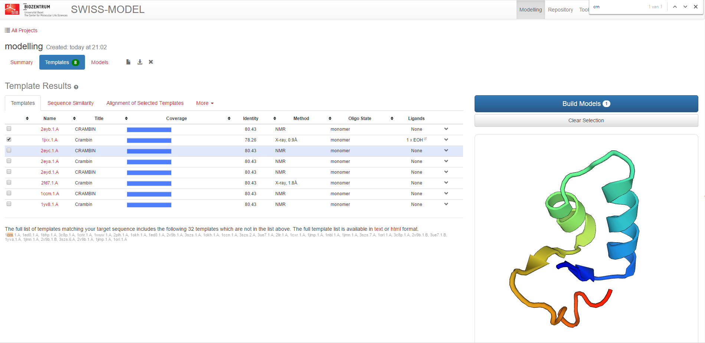Select the 2eyd.1.A template checkbox
The image size is (705, 343).
[x=9, y=171]
